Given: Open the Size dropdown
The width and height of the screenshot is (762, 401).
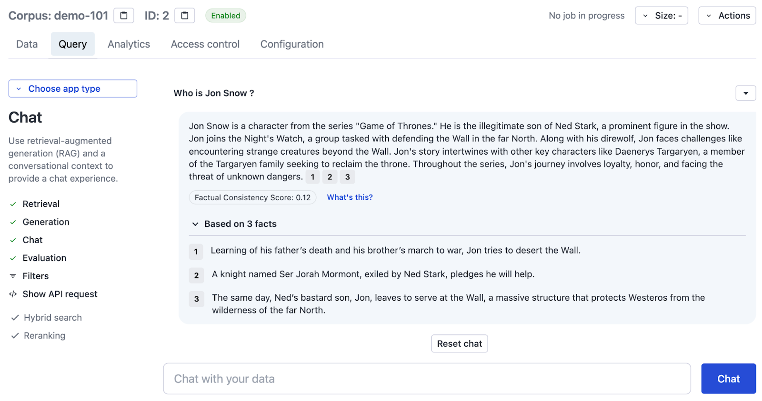Looking at the screenshot, I should (662, 16).
